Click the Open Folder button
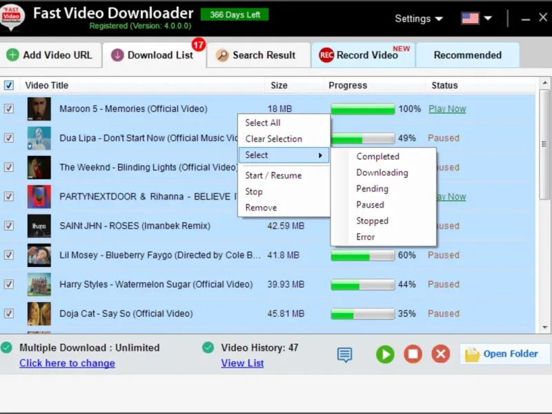 tap(505, 354)
